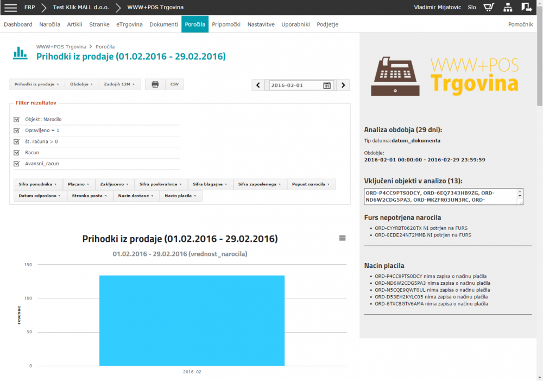Open the hamburger main menu
The image size is (543, 381).
click(11, 8)
